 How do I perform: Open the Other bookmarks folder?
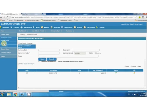(x=141, y=20)
